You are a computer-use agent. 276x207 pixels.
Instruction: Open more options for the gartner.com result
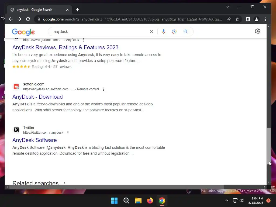[84, 40]
